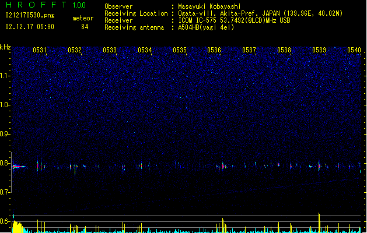This screenshot has width=367, height=233.
Task: Click the long meteor echo at spectrogram start
Action: tap(19, 167)
